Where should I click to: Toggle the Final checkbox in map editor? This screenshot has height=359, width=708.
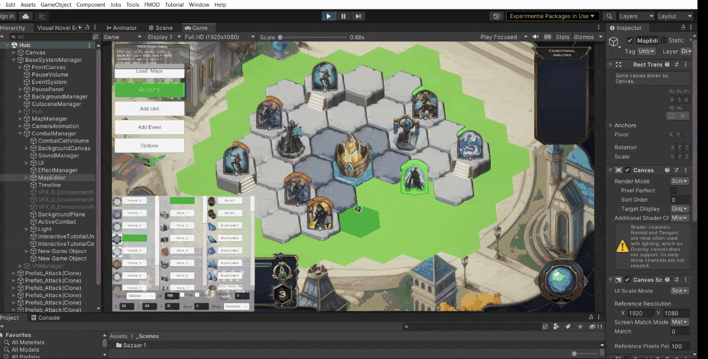[183, 295]
